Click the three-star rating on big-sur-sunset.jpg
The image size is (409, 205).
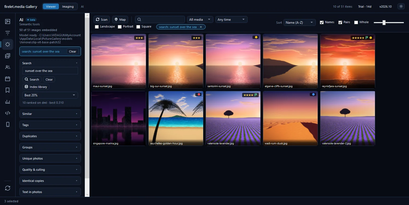click(x=196, y=38)
